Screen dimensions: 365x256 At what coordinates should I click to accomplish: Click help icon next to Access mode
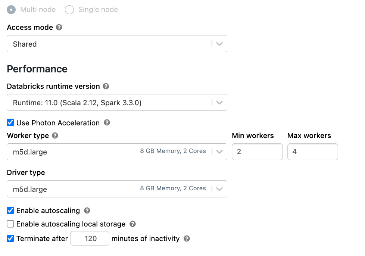59,28
